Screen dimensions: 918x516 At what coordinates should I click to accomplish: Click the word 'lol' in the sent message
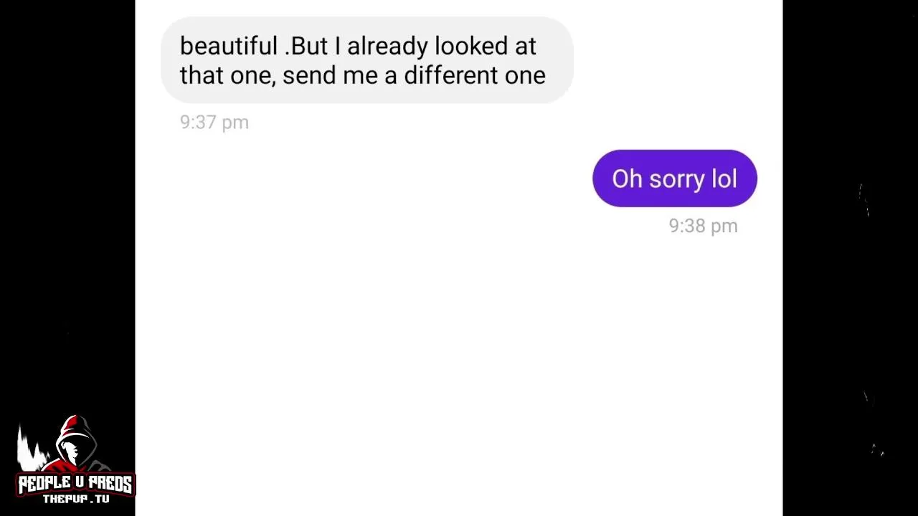724,179
